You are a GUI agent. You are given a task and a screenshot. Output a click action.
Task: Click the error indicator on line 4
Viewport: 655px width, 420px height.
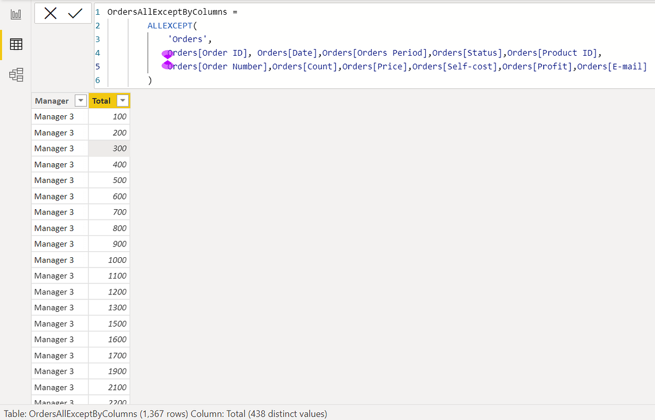coord(168,52)
